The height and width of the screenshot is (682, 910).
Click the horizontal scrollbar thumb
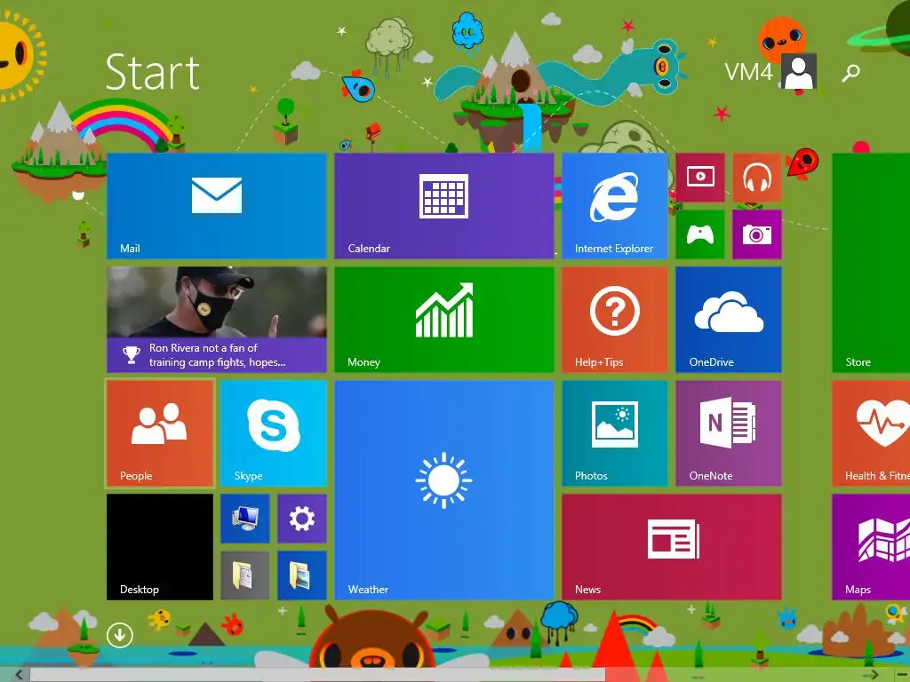[317, 675]
